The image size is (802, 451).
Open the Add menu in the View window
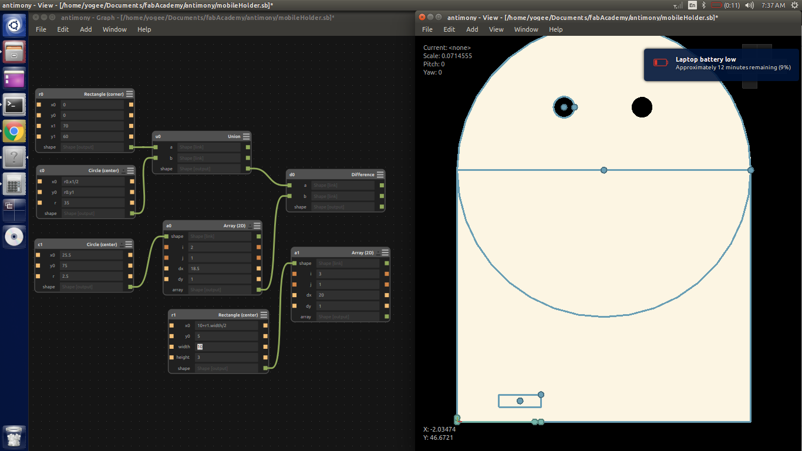point(472,29)
